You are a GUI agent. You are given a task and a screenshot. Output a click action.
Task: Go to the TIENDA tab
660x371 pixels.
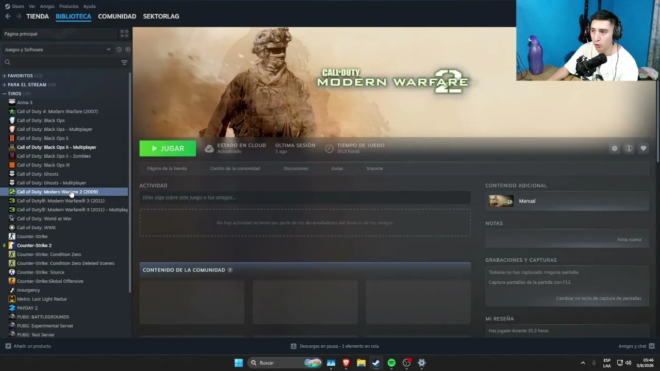pos(38,16)
